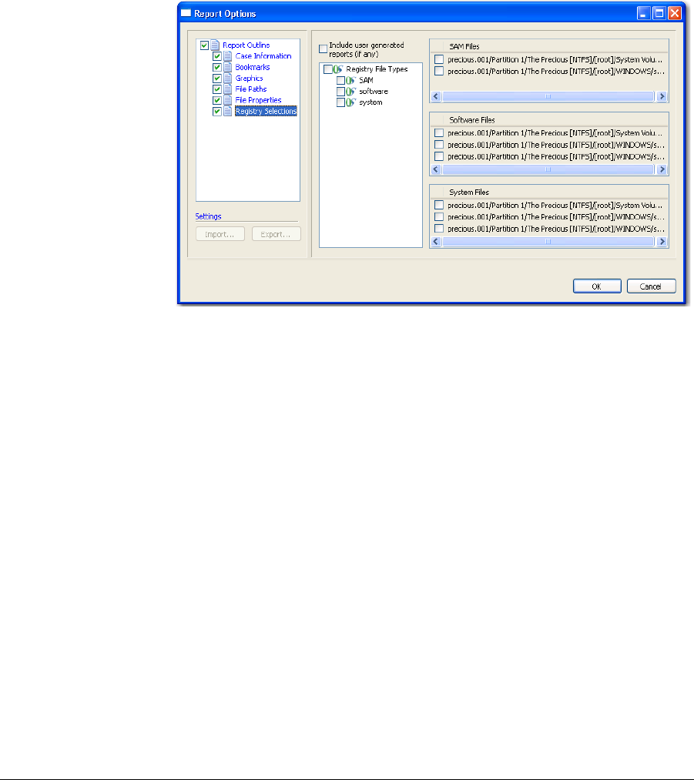
Task: Click SAM Files scrollbar right arrow
Action: click(x=662, y=96)
